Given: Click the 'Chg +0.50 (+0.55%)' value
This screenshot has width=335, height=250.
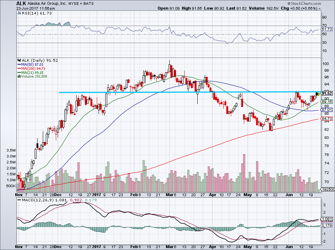Looking at the screenshot, I should pos(299,8).
